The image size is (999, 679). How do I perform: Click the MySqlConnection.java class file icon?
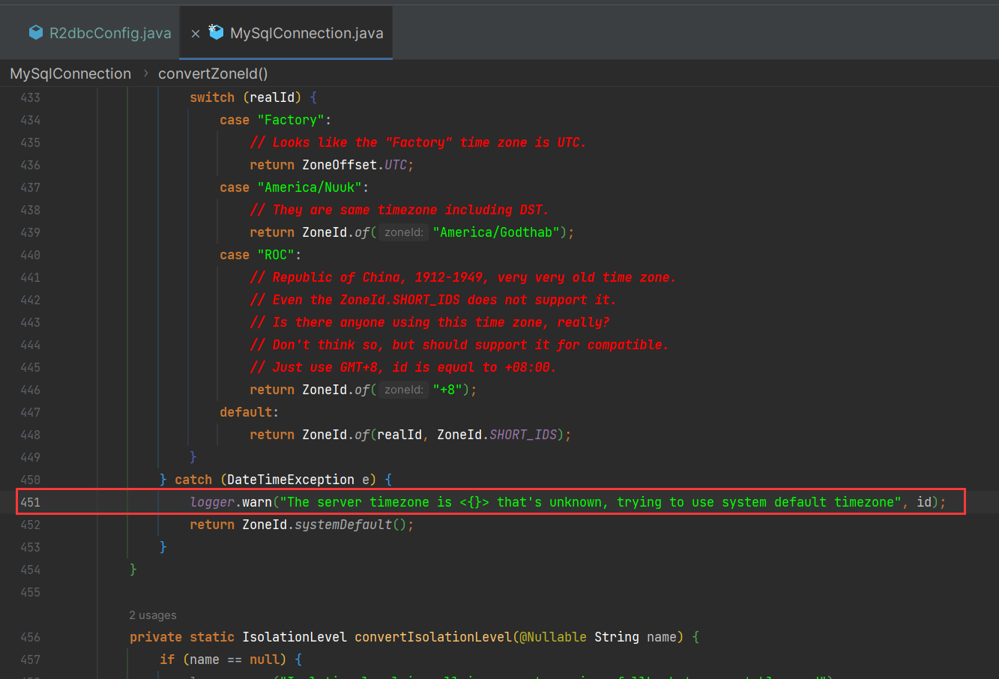216,32
